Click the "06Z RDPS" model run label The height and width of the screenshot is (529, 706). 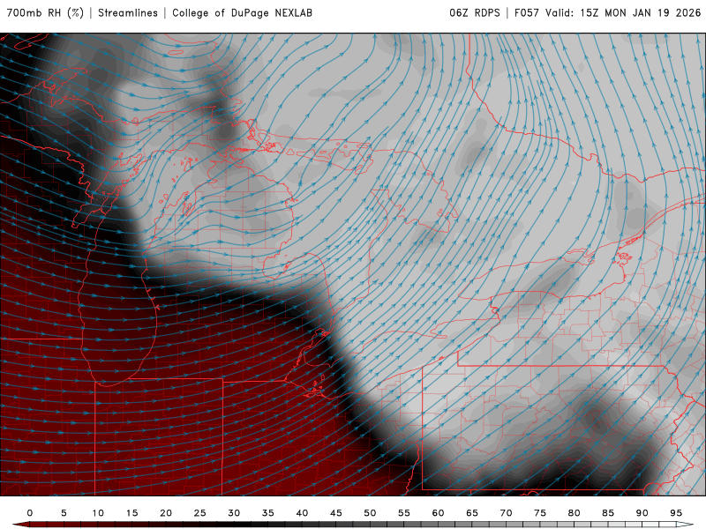[x=475, y=13]
